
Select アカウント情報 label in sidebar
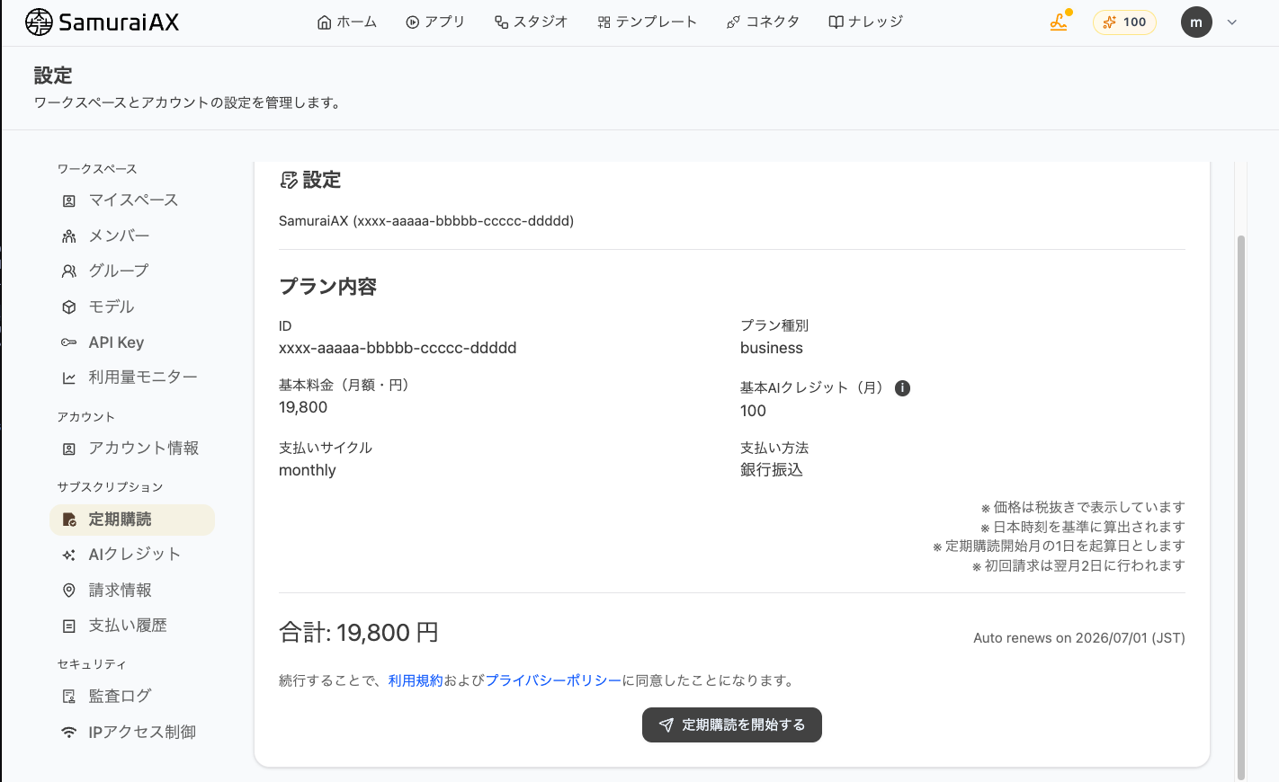coord(144,448)
